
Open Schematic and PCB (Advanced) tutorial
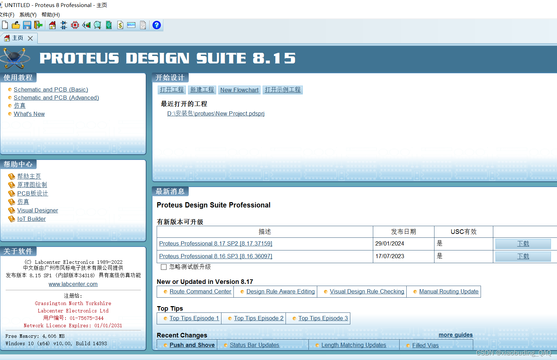click(x=56, y=98)
